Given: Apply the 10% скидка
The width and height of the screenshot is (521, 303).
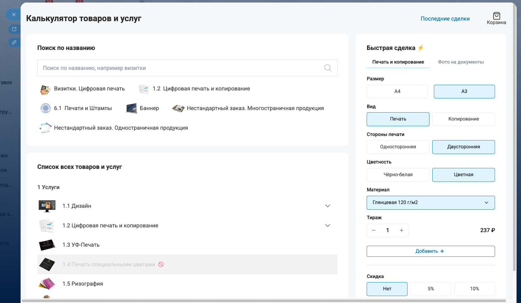Looking at the screenshot, I should (474, 289).
